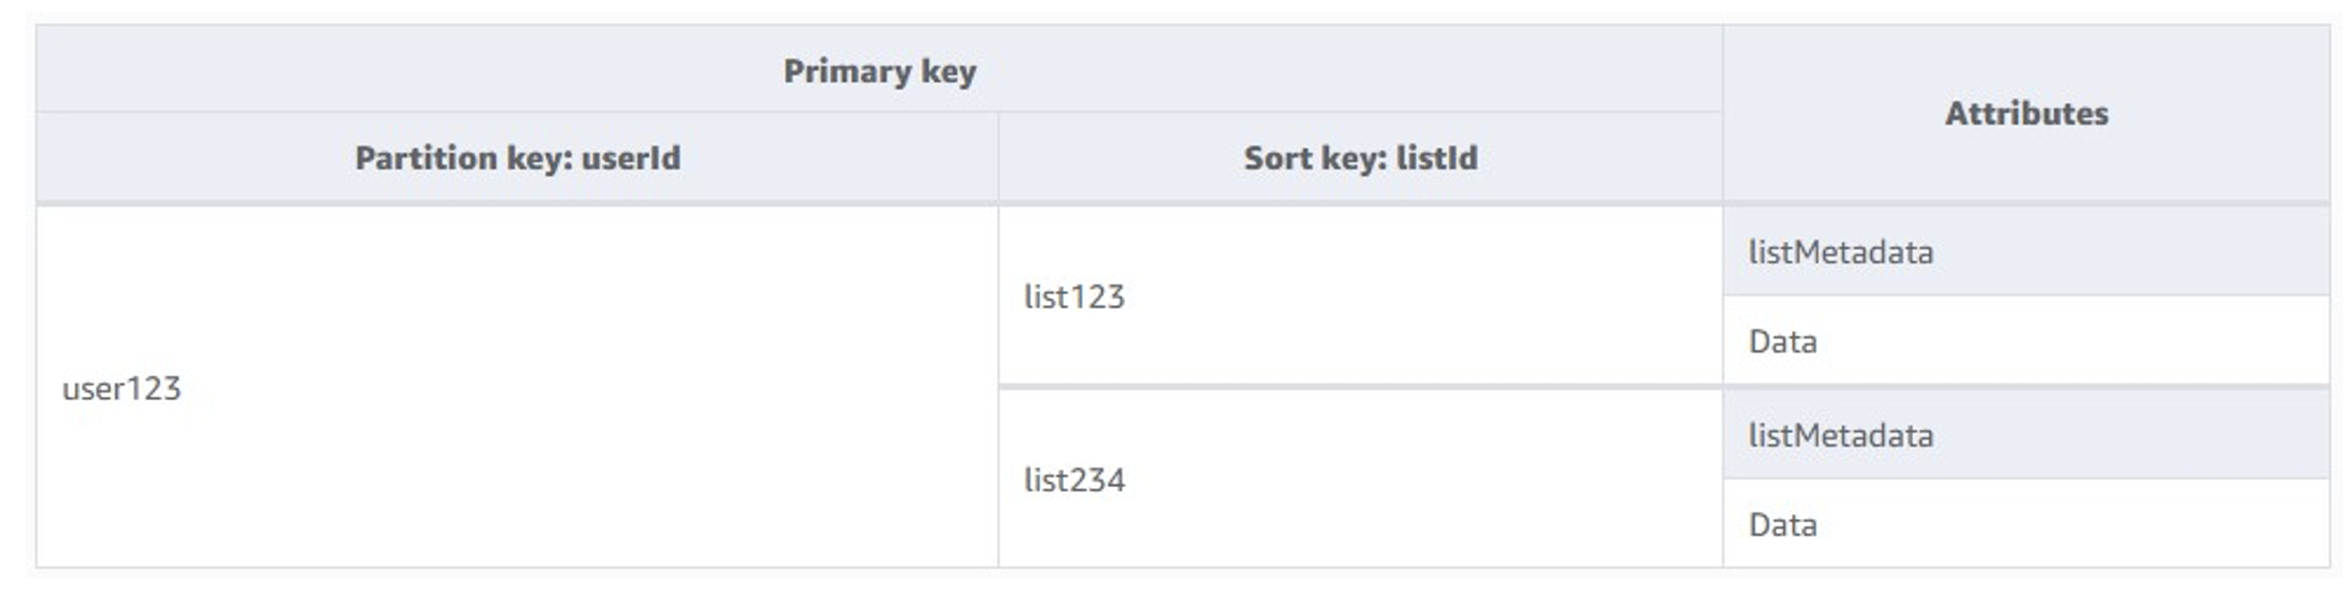Select listMetadata attribute in list234 row
This screenshot has height=600, width=2352.
2026,435
